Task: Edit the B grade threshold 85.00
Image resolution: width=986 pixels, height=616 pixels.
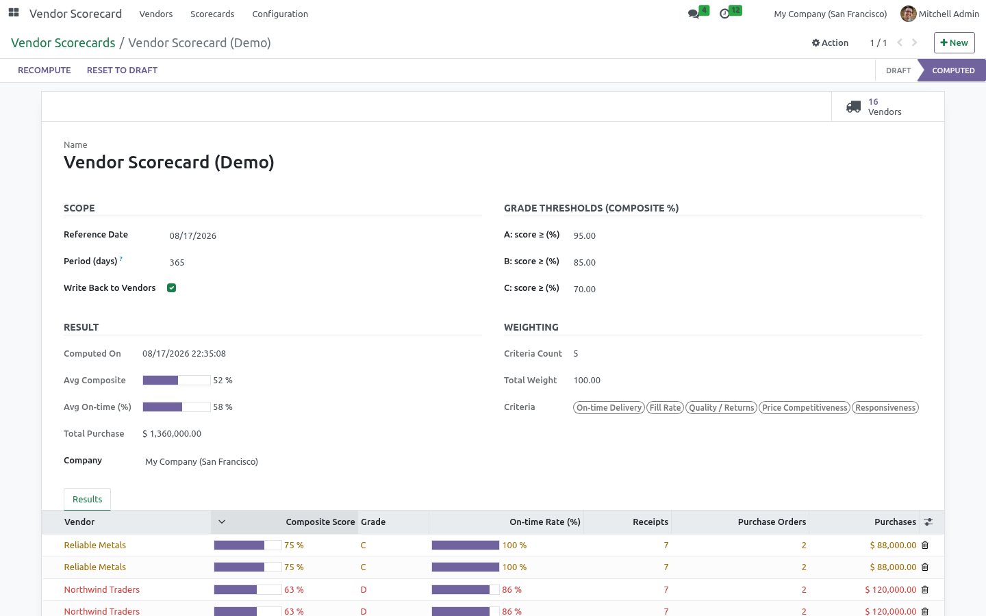Action: click(746, 263)
